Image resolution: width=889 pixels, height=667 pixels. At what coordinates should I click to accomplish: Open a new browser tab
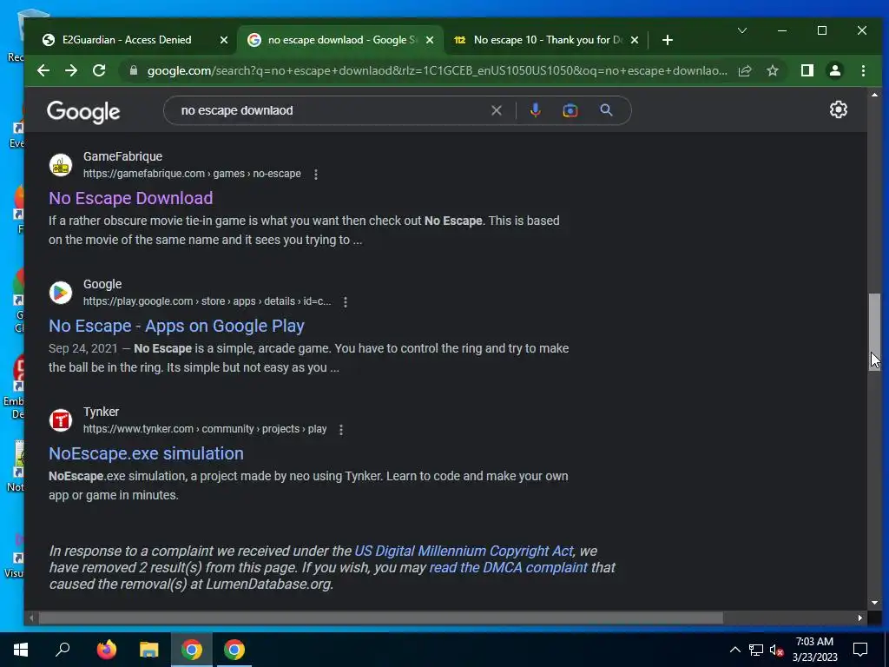pyautogui.click(x=668, y=40)
